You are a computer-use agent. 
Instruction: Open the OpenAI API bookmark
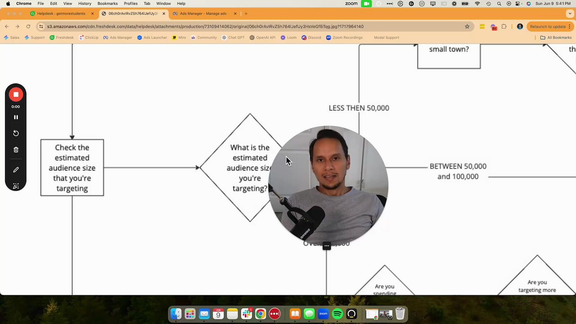262,38
